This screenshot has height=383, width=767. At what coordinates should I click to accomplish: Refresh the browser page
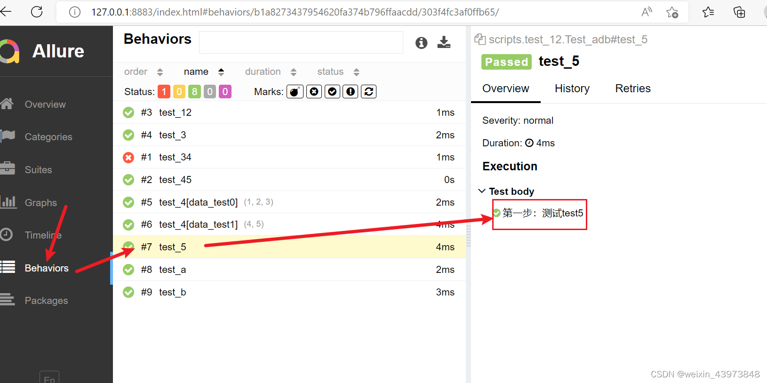(37, 12)
